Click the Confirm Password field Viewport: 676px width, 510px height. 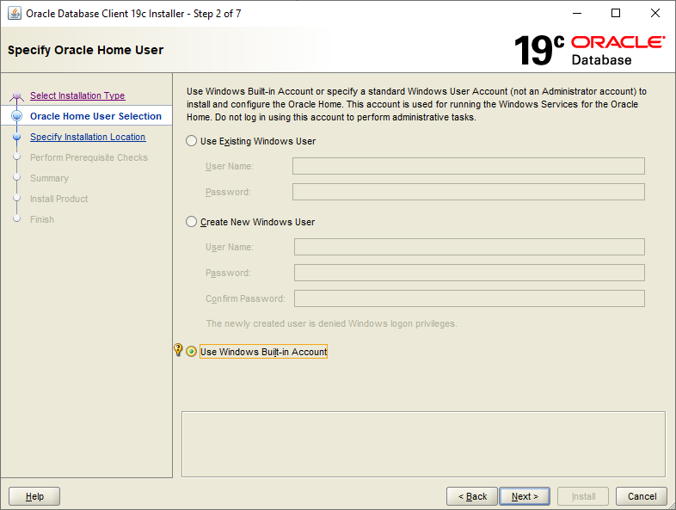coord(470,298)
